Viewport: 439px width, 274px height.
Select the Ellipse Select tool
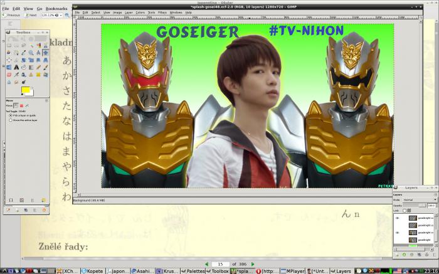(x=16, y=45)
